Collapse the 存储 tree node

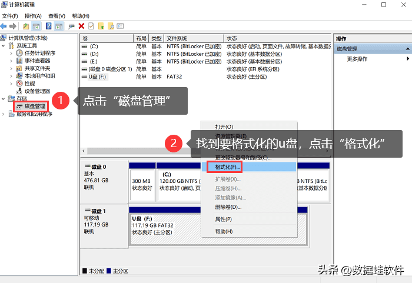click(3, 99)
